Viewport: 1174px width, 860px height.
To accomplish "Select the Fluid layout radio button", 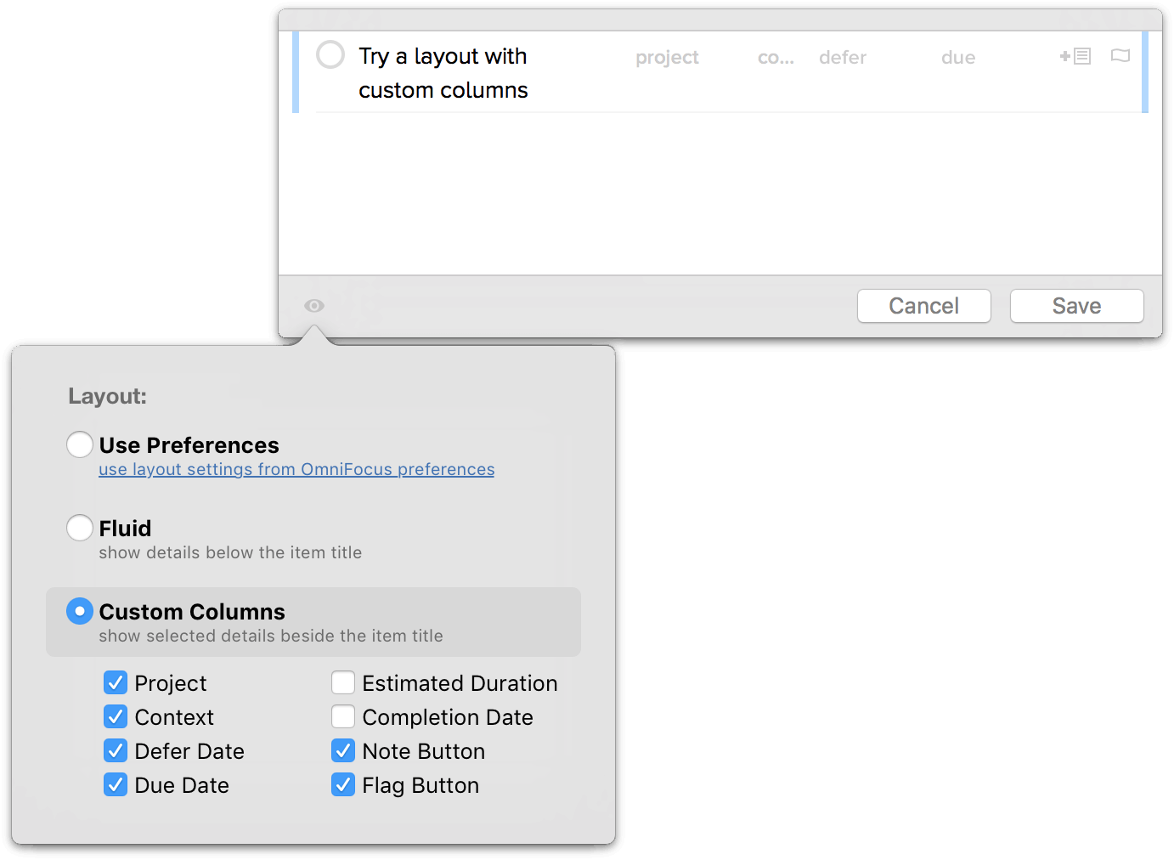I will 80,527.
